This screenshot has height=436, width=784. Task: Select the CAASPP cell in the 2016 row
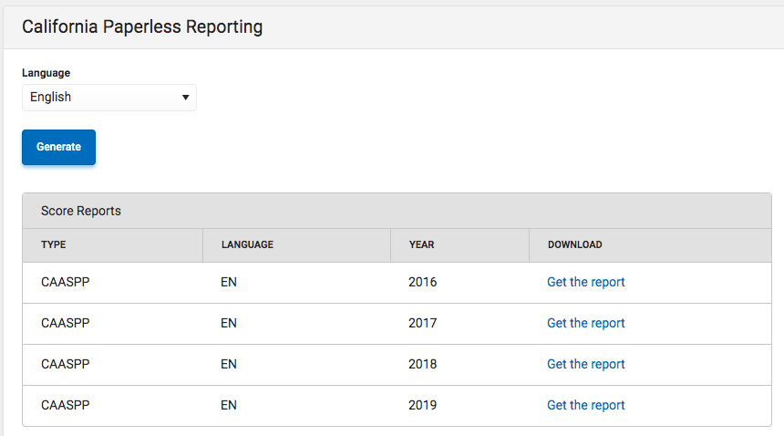[x=66, y=282]
